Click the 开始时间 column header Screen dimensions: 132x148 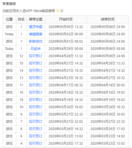(x=66, y=19)
